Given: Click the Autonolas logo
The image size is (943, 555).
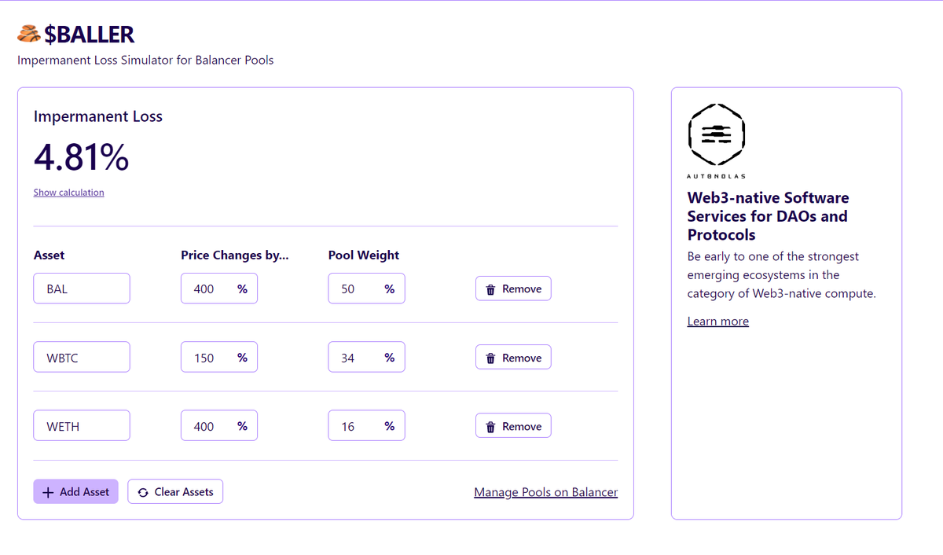Looking at the screenshot, I should pos(716,141).
